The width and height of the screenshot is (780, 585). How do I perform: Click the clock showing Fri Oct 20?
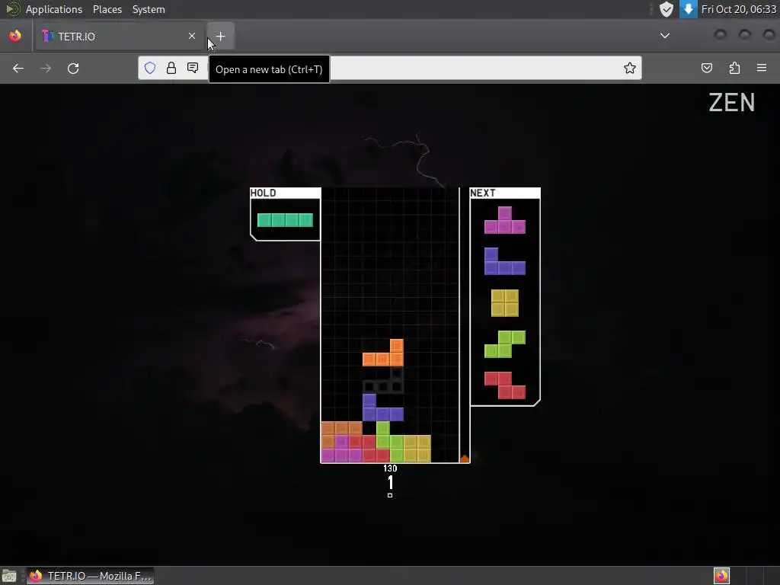[x=738, y=9]
